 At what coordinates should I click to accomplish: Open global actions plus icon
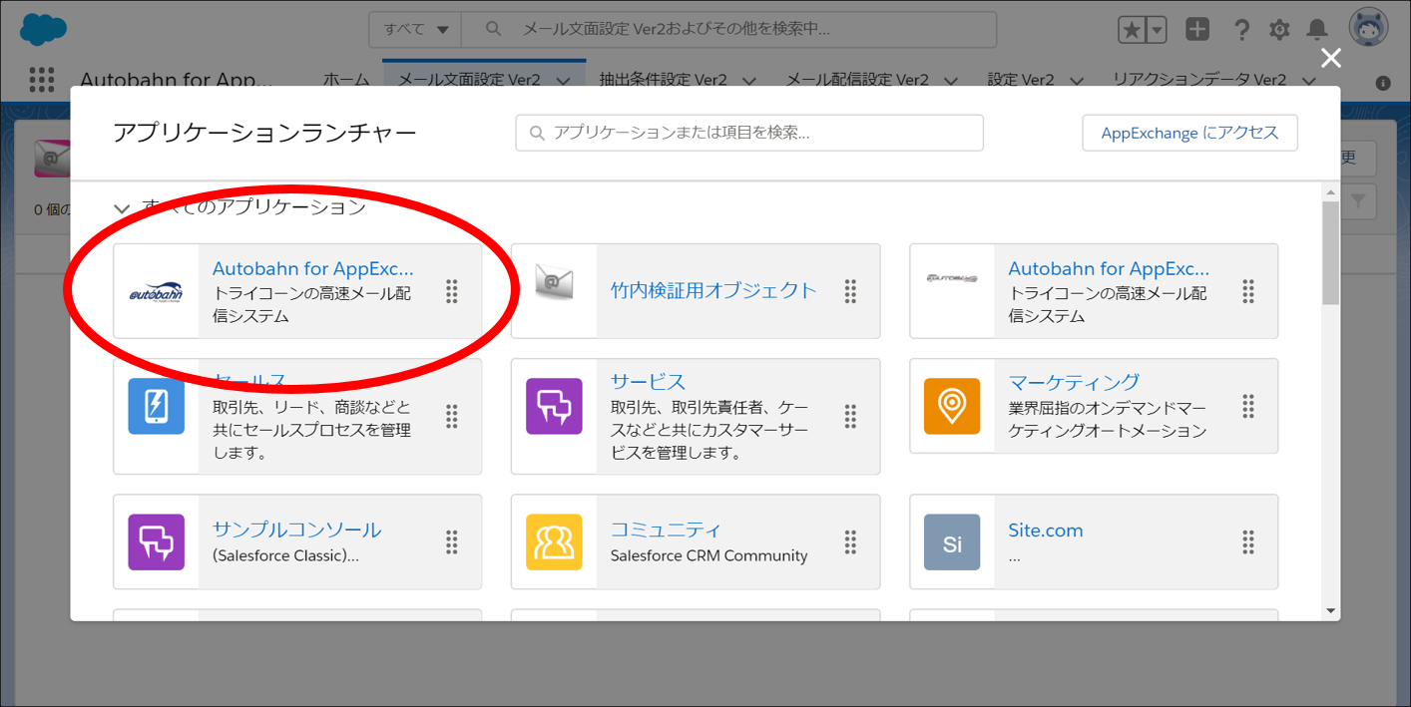coord(1197,30)
